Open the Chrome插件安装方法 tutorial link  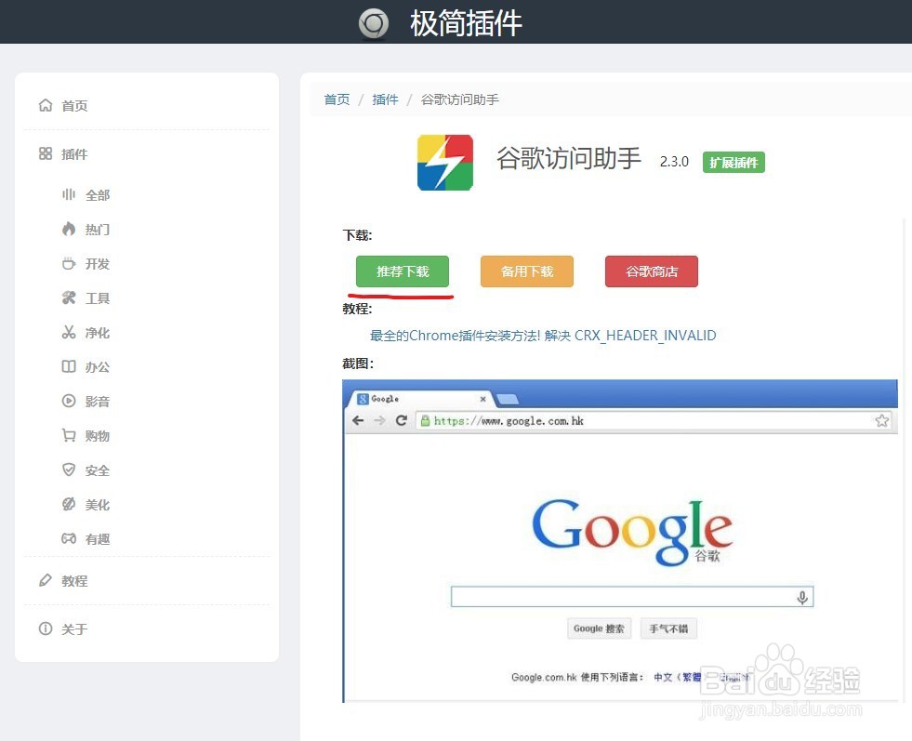pyautogui.click(x=543, y=336)
